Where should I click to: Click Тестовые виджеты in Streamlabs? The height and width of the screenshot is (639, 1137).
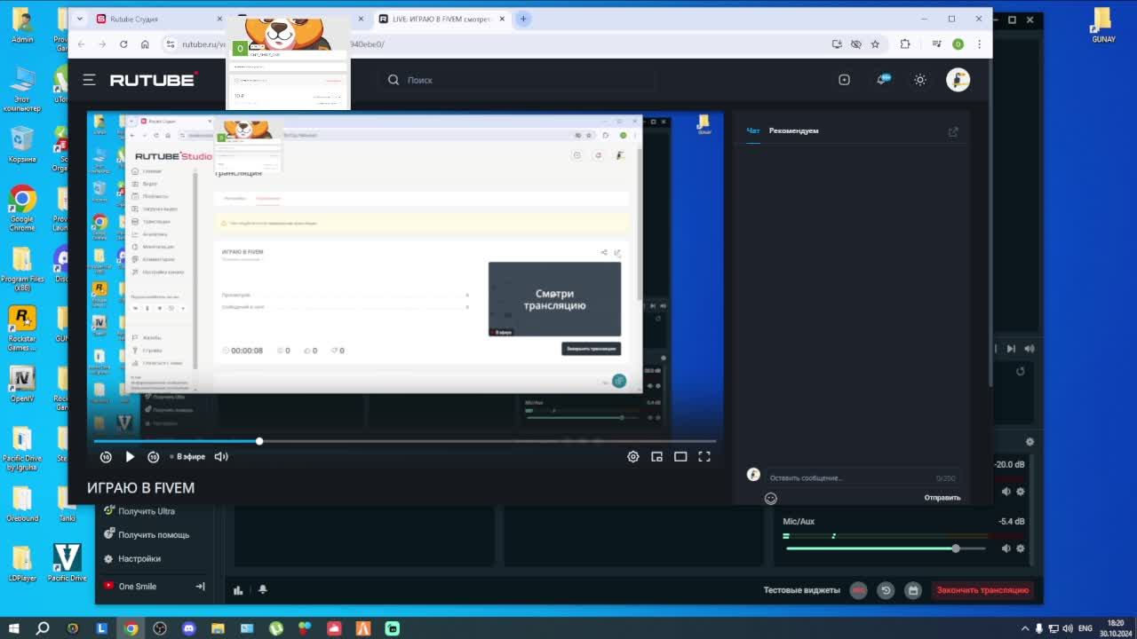802,590
